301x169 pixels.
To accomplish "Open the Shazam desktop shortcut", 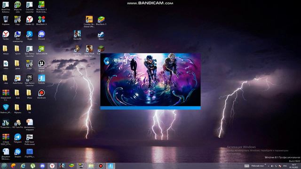I will (x=17, y=153).
